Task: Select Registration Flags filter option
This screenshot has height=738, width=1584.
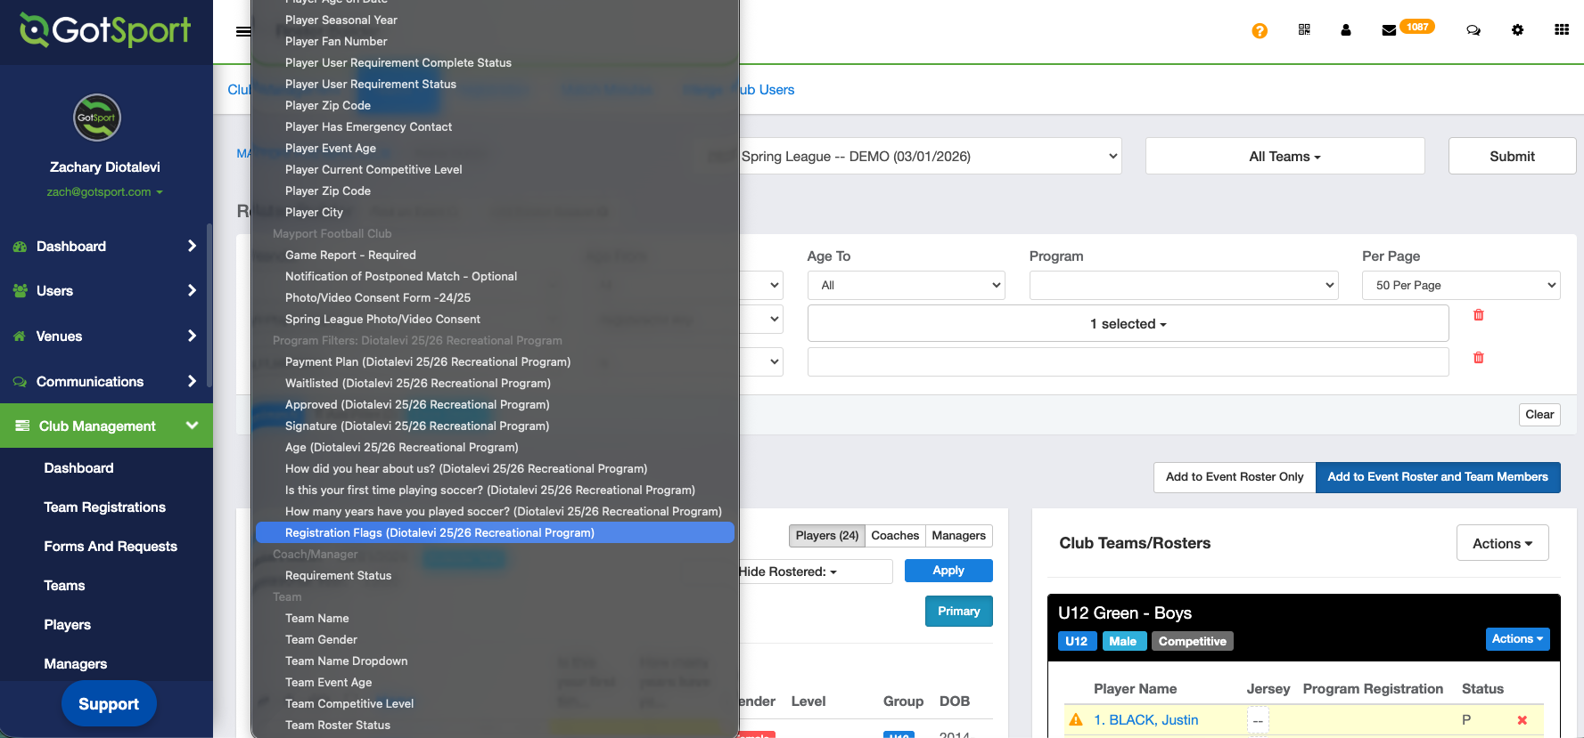Action: (439, 533)
